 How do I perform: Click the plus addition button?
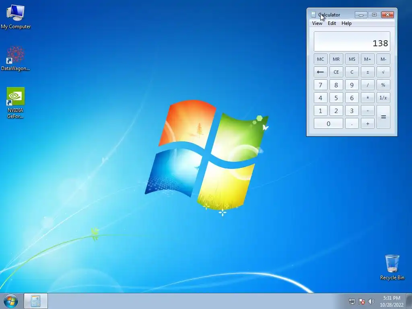click(x=368, y=124)
